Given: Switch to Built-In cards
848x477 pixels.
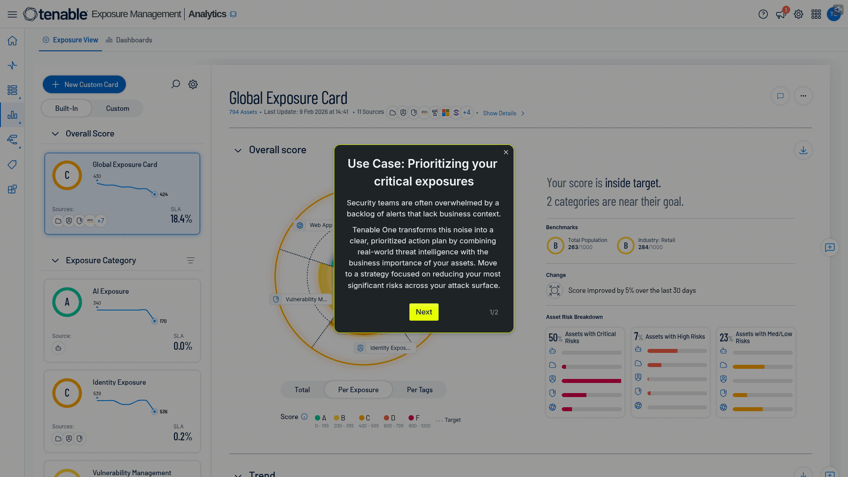Looking at the screenshot, I should click(66, 108).
